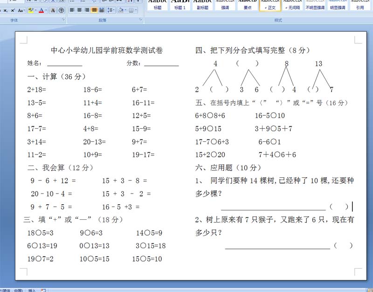Click the equation 19-17=
Image resolution: width=373 pixels, height=292 pixels.
pyautogui.click(x=143, y=155)
